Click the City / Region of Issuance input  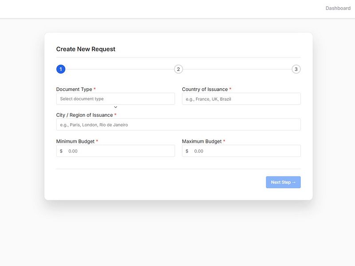[178, 125]
